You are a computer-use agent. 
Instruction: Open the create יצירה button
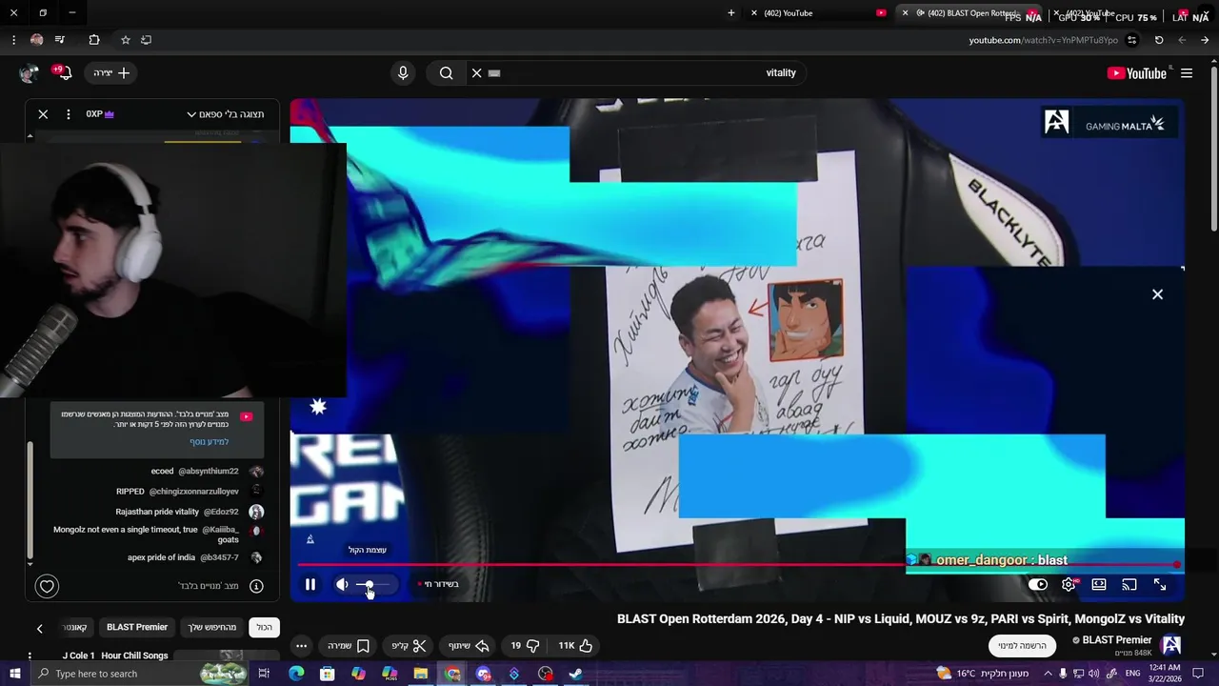point(111,73)
